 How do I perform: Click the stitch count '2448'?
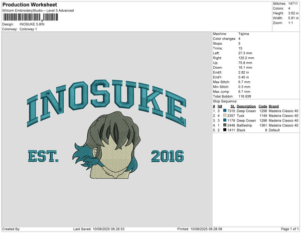(x=231, y=125)
